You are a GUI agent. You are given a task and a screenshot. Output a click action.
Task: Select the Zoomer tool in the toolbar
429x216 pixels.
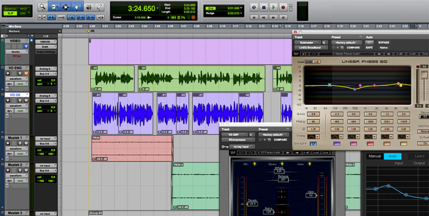[43, 6]
